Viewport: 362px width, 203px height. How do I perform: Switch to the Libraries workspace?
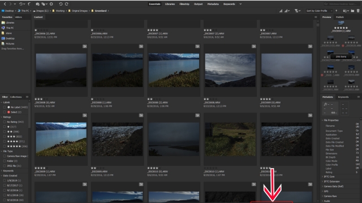(170, 4)
